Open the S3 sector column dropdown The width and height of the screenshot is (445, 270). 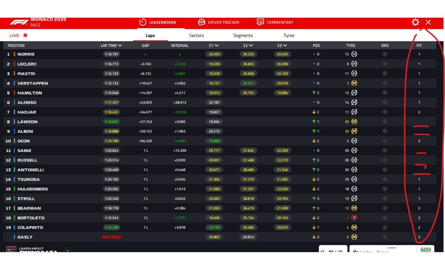tap(285, 46)
